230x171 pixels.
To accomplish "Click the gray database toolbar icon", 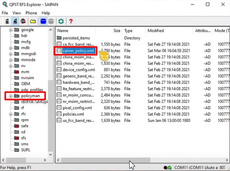I will click(x=51, y=21).
